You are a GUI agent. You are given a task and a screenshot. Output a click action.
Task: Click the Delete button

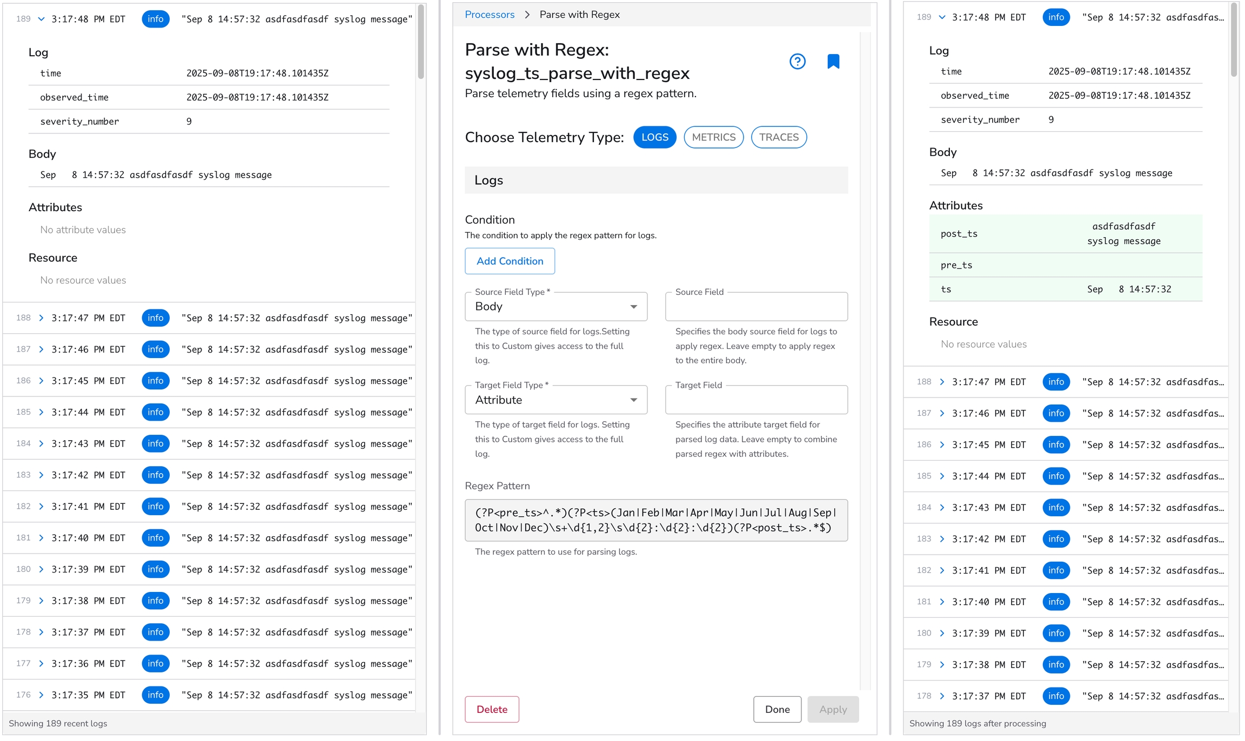[x=492, y=710]
